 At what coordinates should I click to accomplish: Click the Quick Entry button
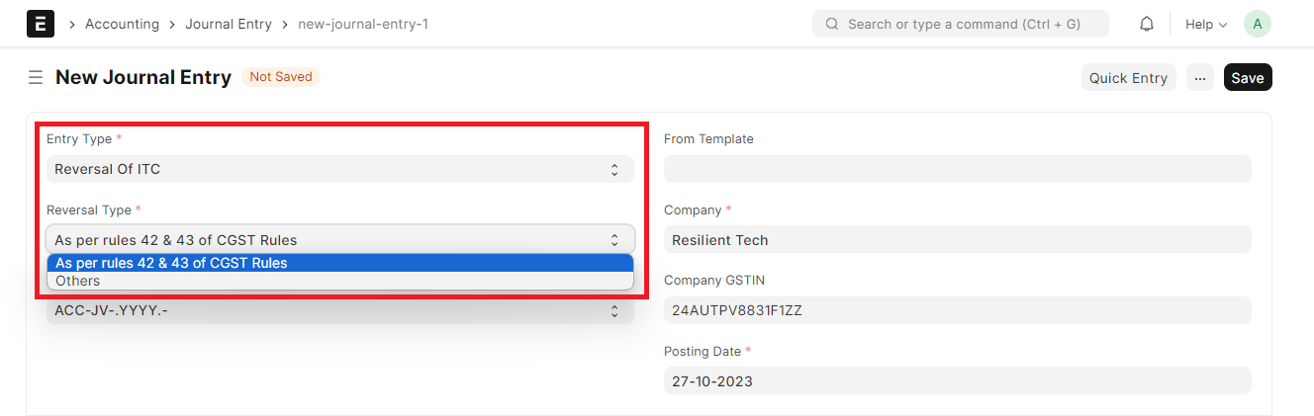click(x=1128, y=78)
